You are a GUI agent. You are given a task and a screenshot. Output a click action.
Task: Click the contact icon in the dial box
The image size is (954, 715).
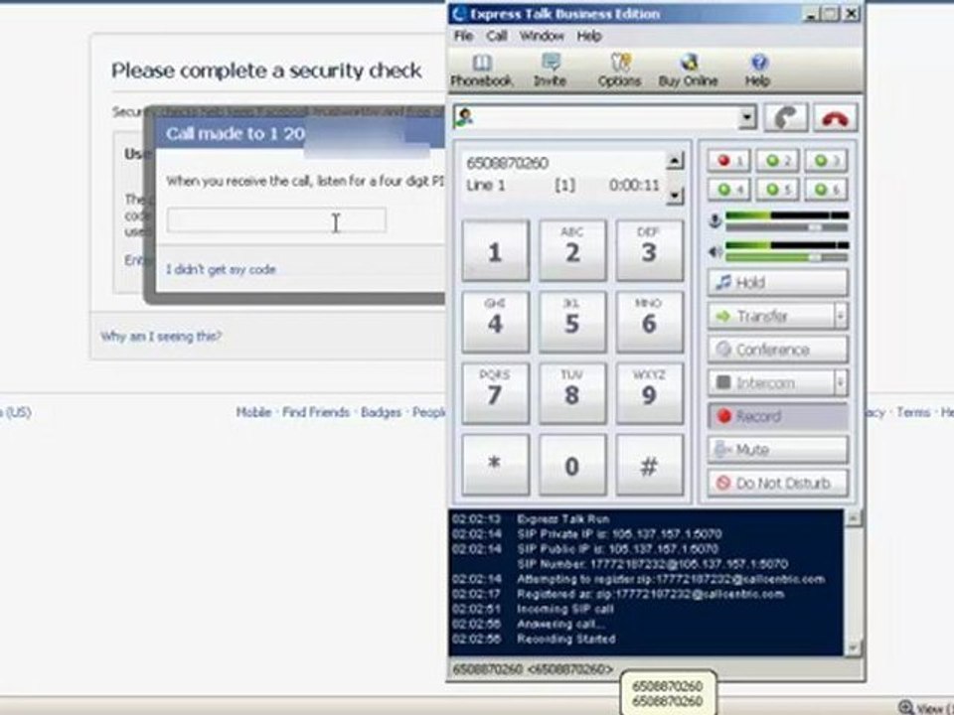click(x=464, y=117)
